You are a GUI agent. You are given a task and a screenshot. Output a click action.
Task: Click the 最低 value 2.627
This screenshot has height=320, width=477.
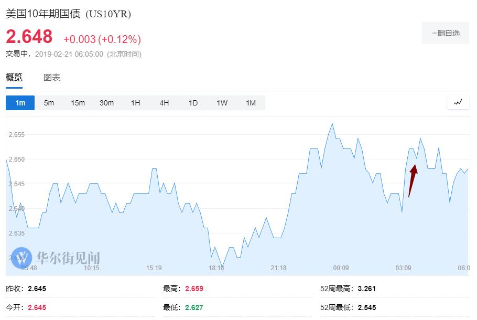click(194, 307)
